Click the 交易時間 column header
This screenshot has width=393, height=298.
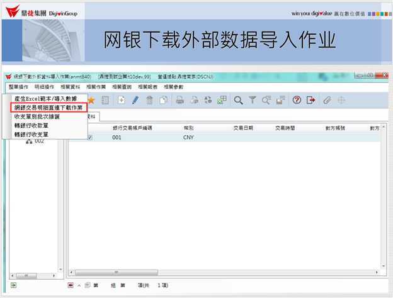(285, 128)
